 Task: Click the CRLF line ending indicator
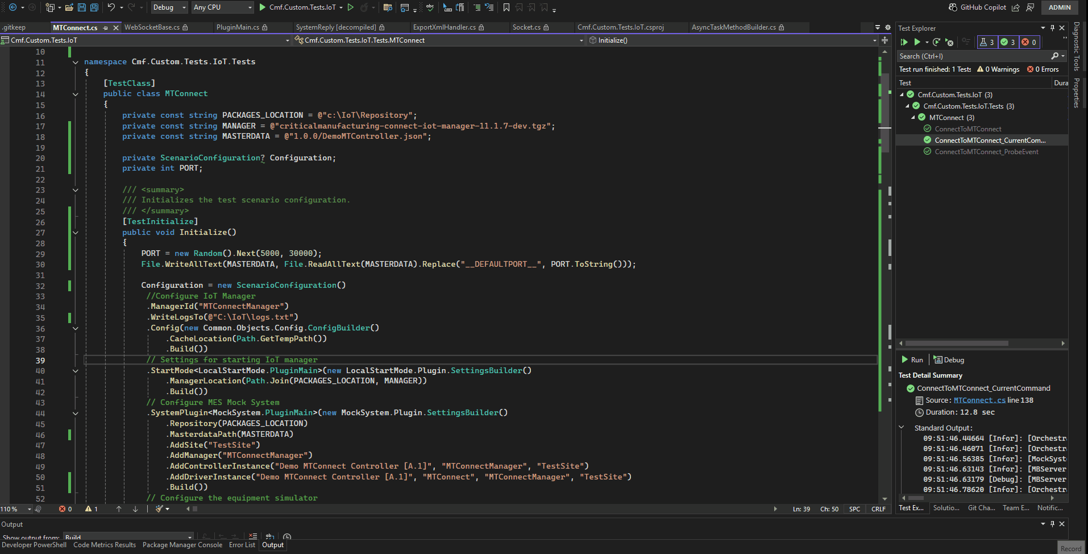click(x=878, y=509)
